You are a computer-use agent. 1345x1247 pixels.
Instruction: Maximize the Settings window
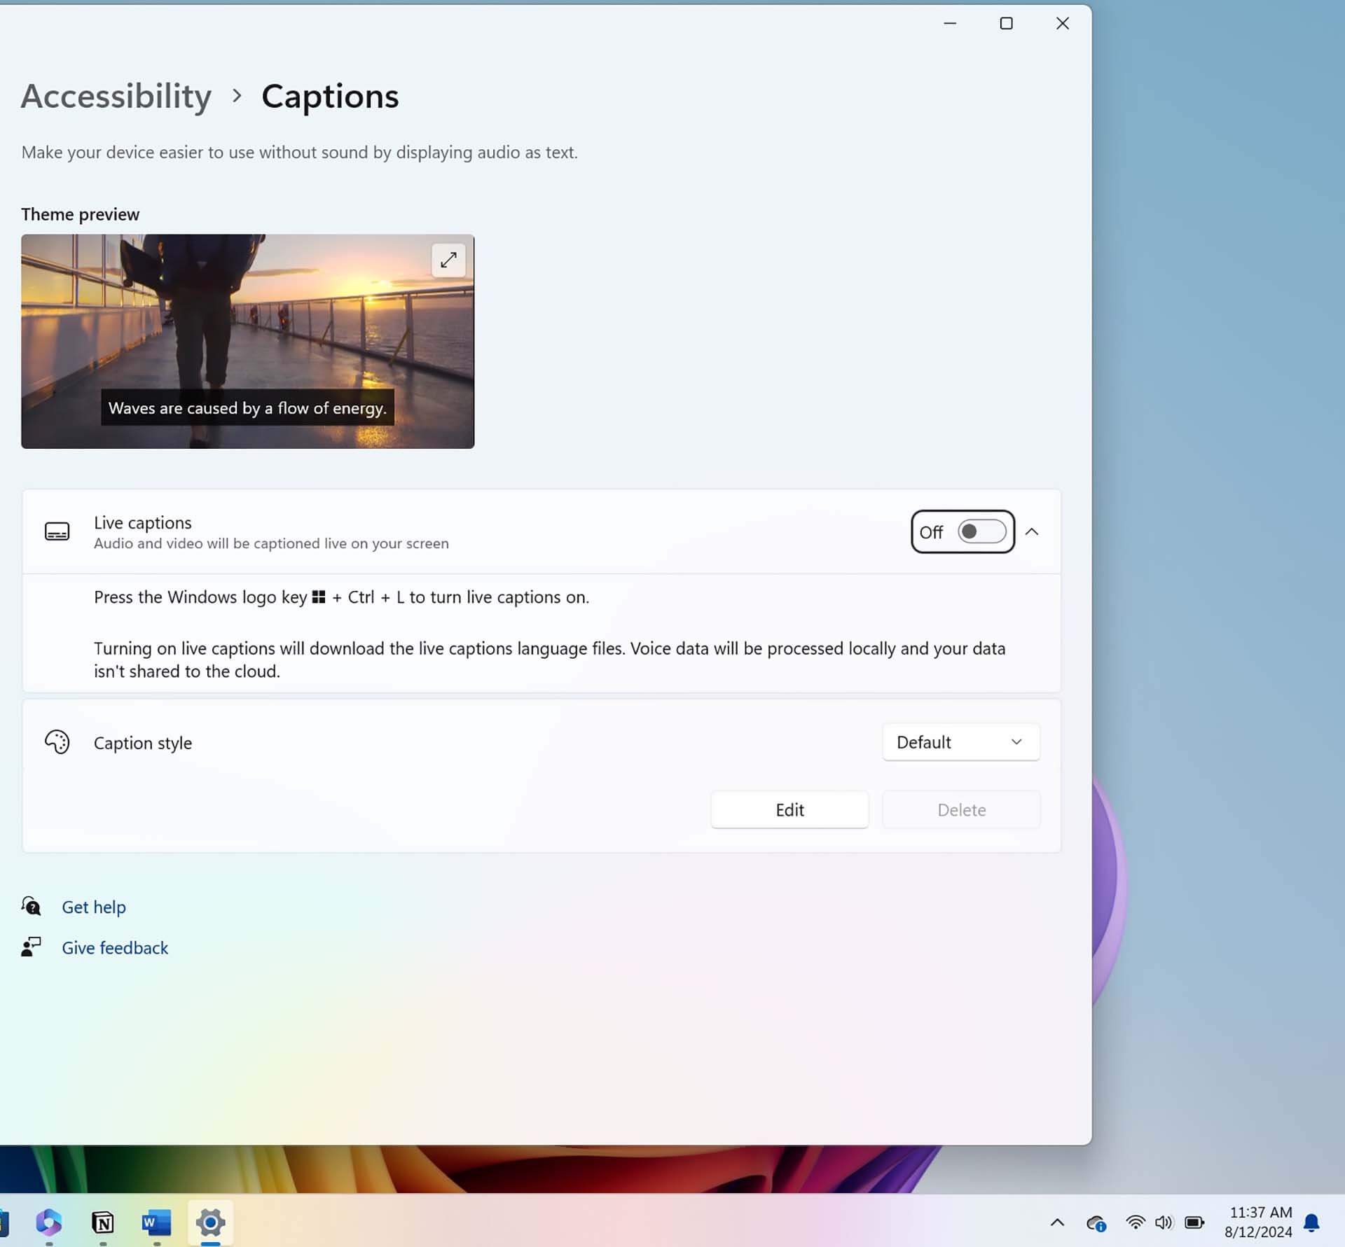click(x=1006, y=23)
